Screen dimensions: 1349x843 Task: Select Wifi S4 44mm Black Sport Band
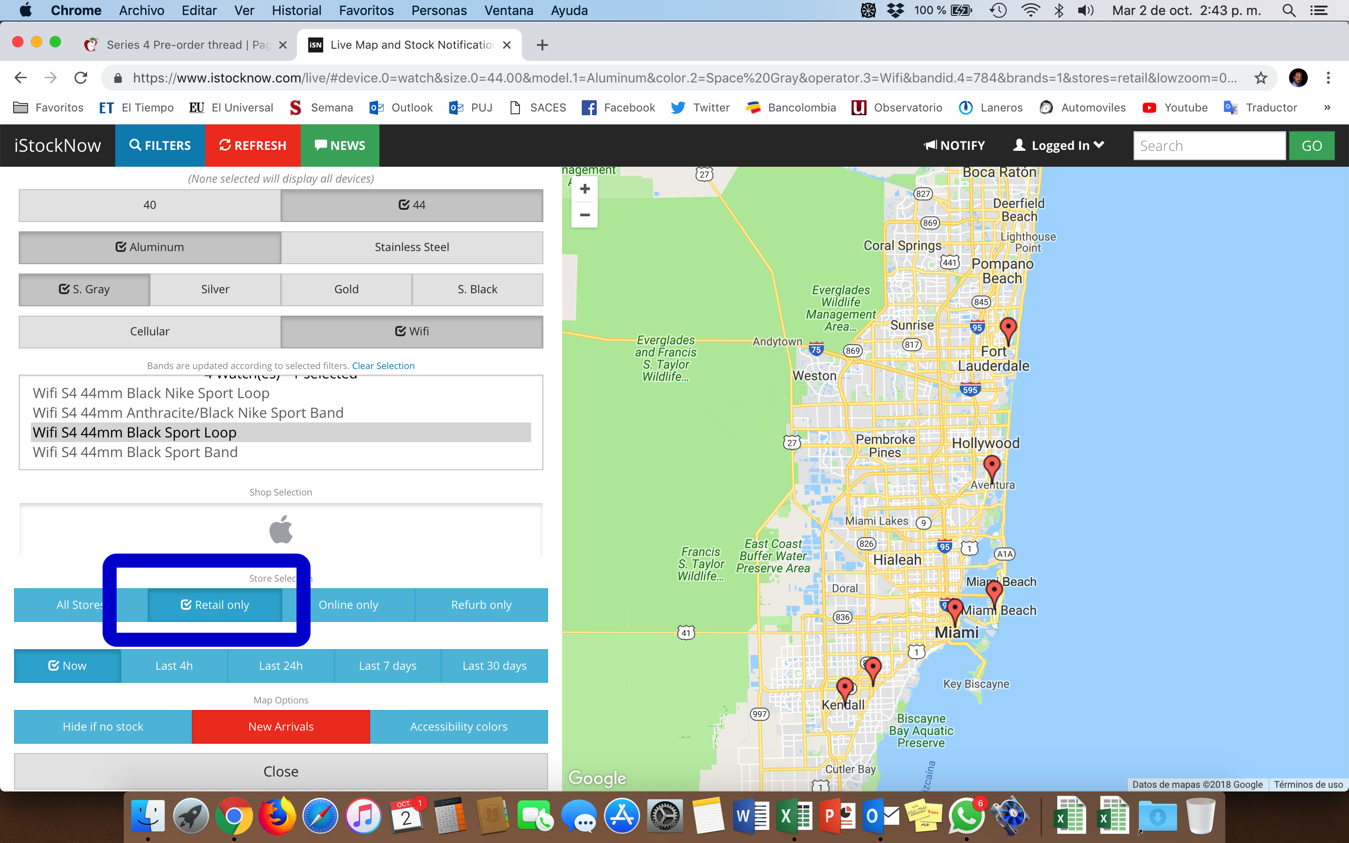point(135,452)
